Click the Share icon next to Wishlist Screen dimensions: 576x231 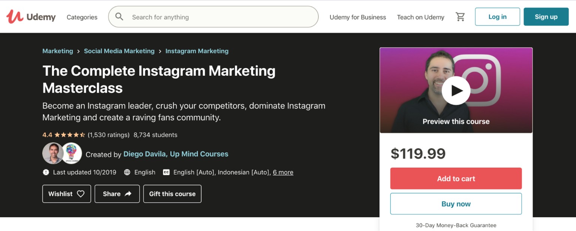[x=127, y=193]
